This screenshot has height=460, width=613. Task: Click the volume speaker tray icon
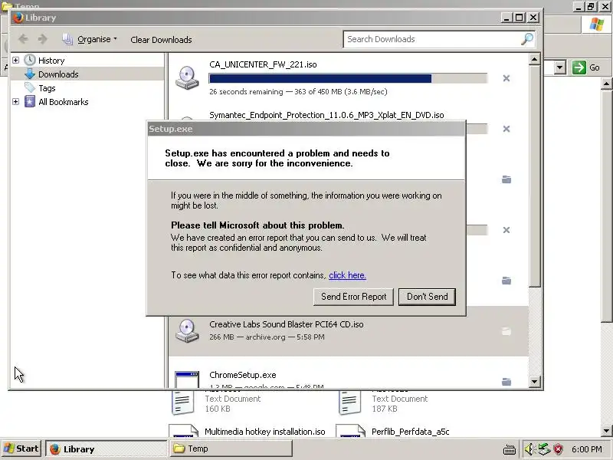529,449
